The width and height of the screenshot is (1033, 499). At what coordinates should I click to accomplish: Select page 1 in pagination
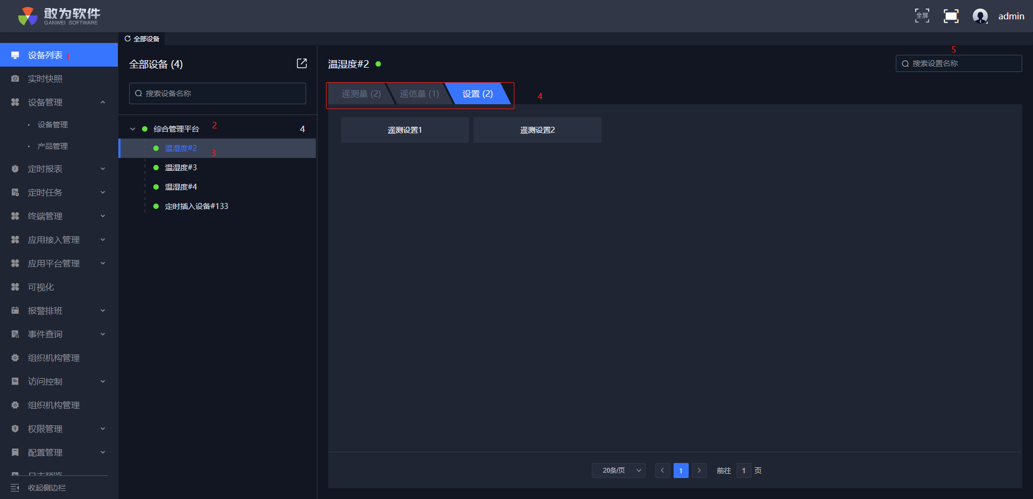(x=681, y=471)
